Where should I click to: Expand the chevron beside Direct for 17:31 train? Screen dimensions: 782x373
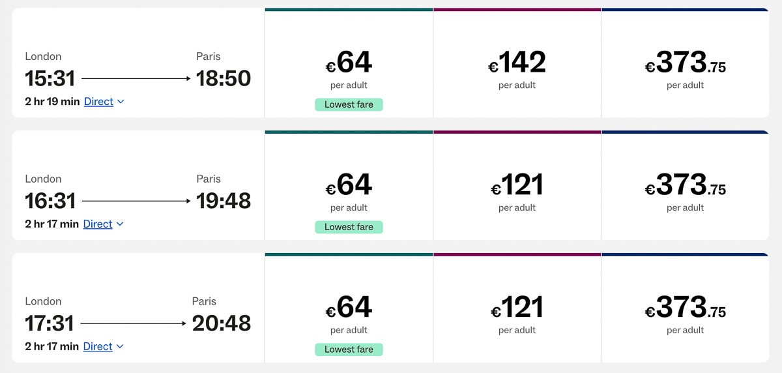click(120, 347)
